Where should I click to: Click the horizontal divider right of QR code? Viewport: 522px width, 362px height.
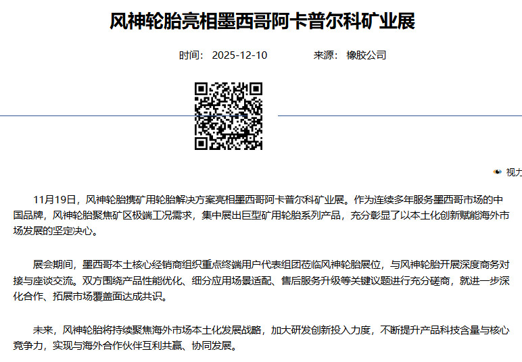coord(399,115)
